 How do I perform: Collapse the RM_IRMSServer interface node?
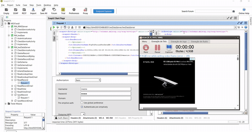tap(9, 27)
